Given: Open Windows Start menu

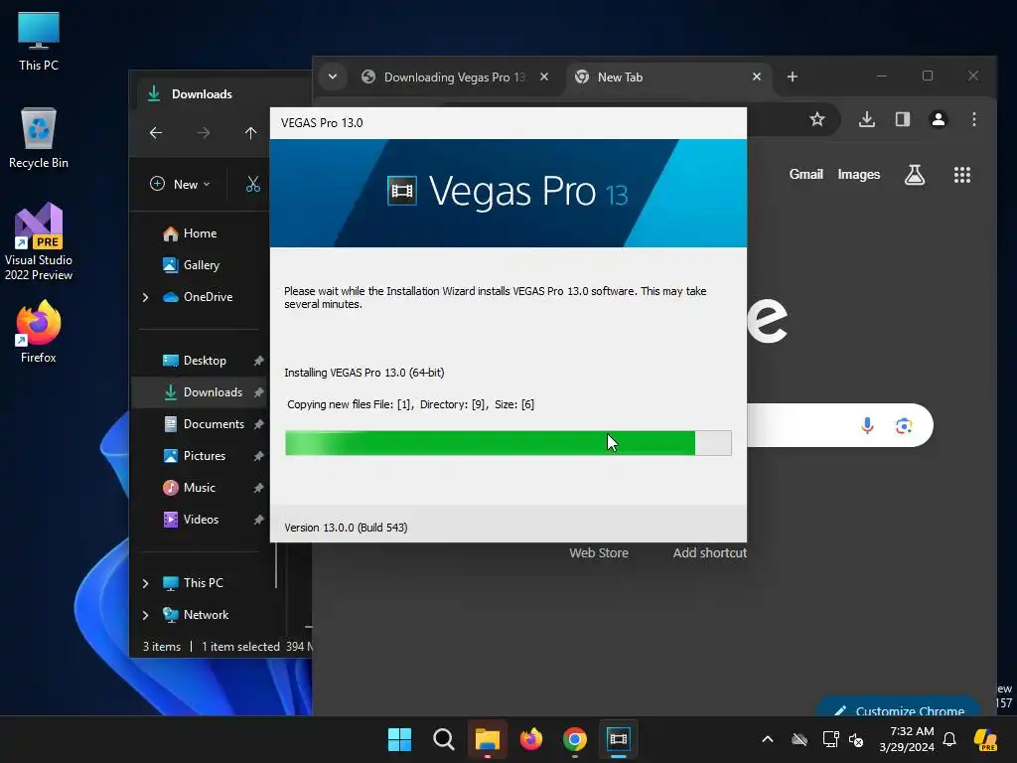Looking at the screenshot, I should (x=399, y=739).
